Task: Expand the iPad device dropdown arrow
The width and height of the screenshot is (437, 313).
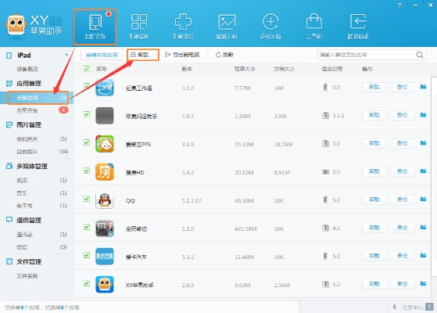Action: pyautogui.click(x=66, y=55)
